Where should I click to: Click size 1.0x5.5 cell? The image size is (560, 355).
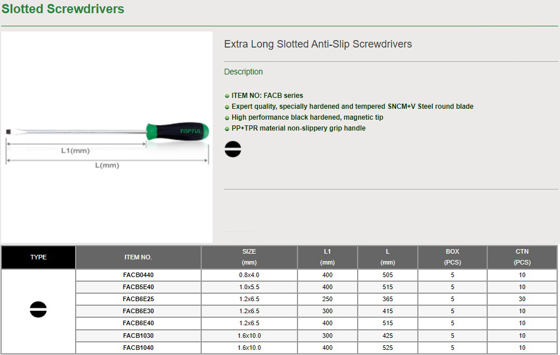click(x=249, y=287)
